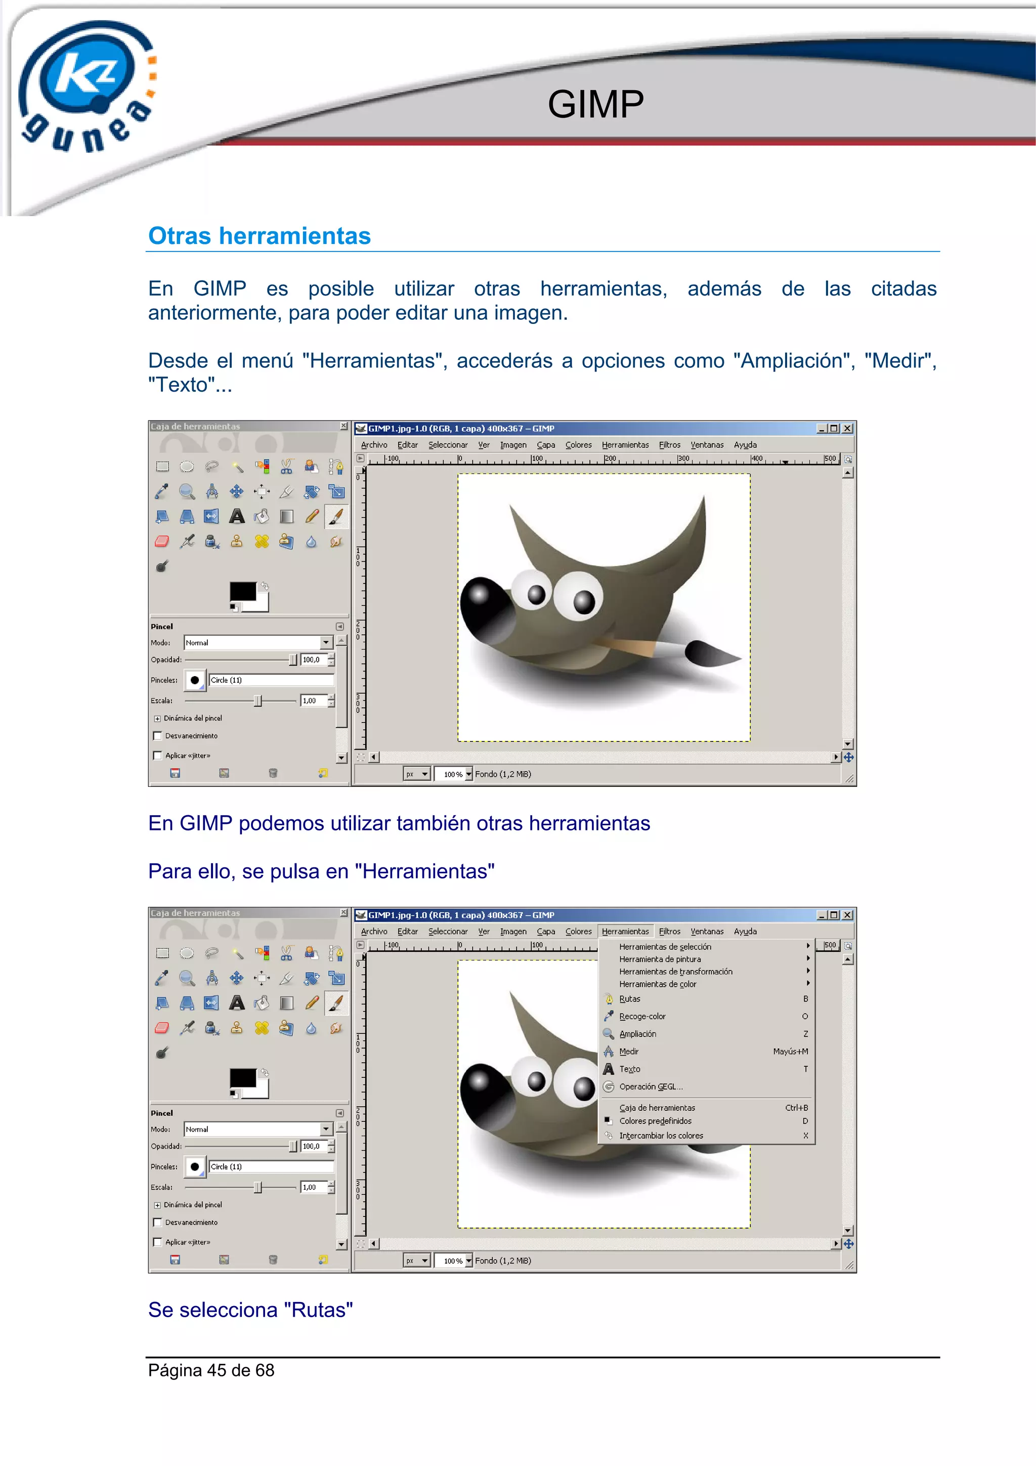Select Zoom magnifier tool in upper toolbox
This screenshot has width=1036, height=1466.
click(187, 492)
